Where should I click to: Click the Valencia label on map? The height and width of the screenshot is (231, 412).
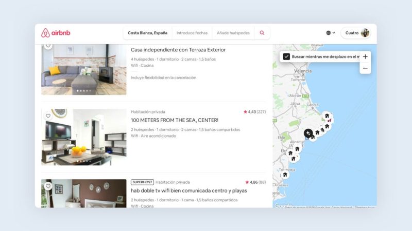(303, 71)
